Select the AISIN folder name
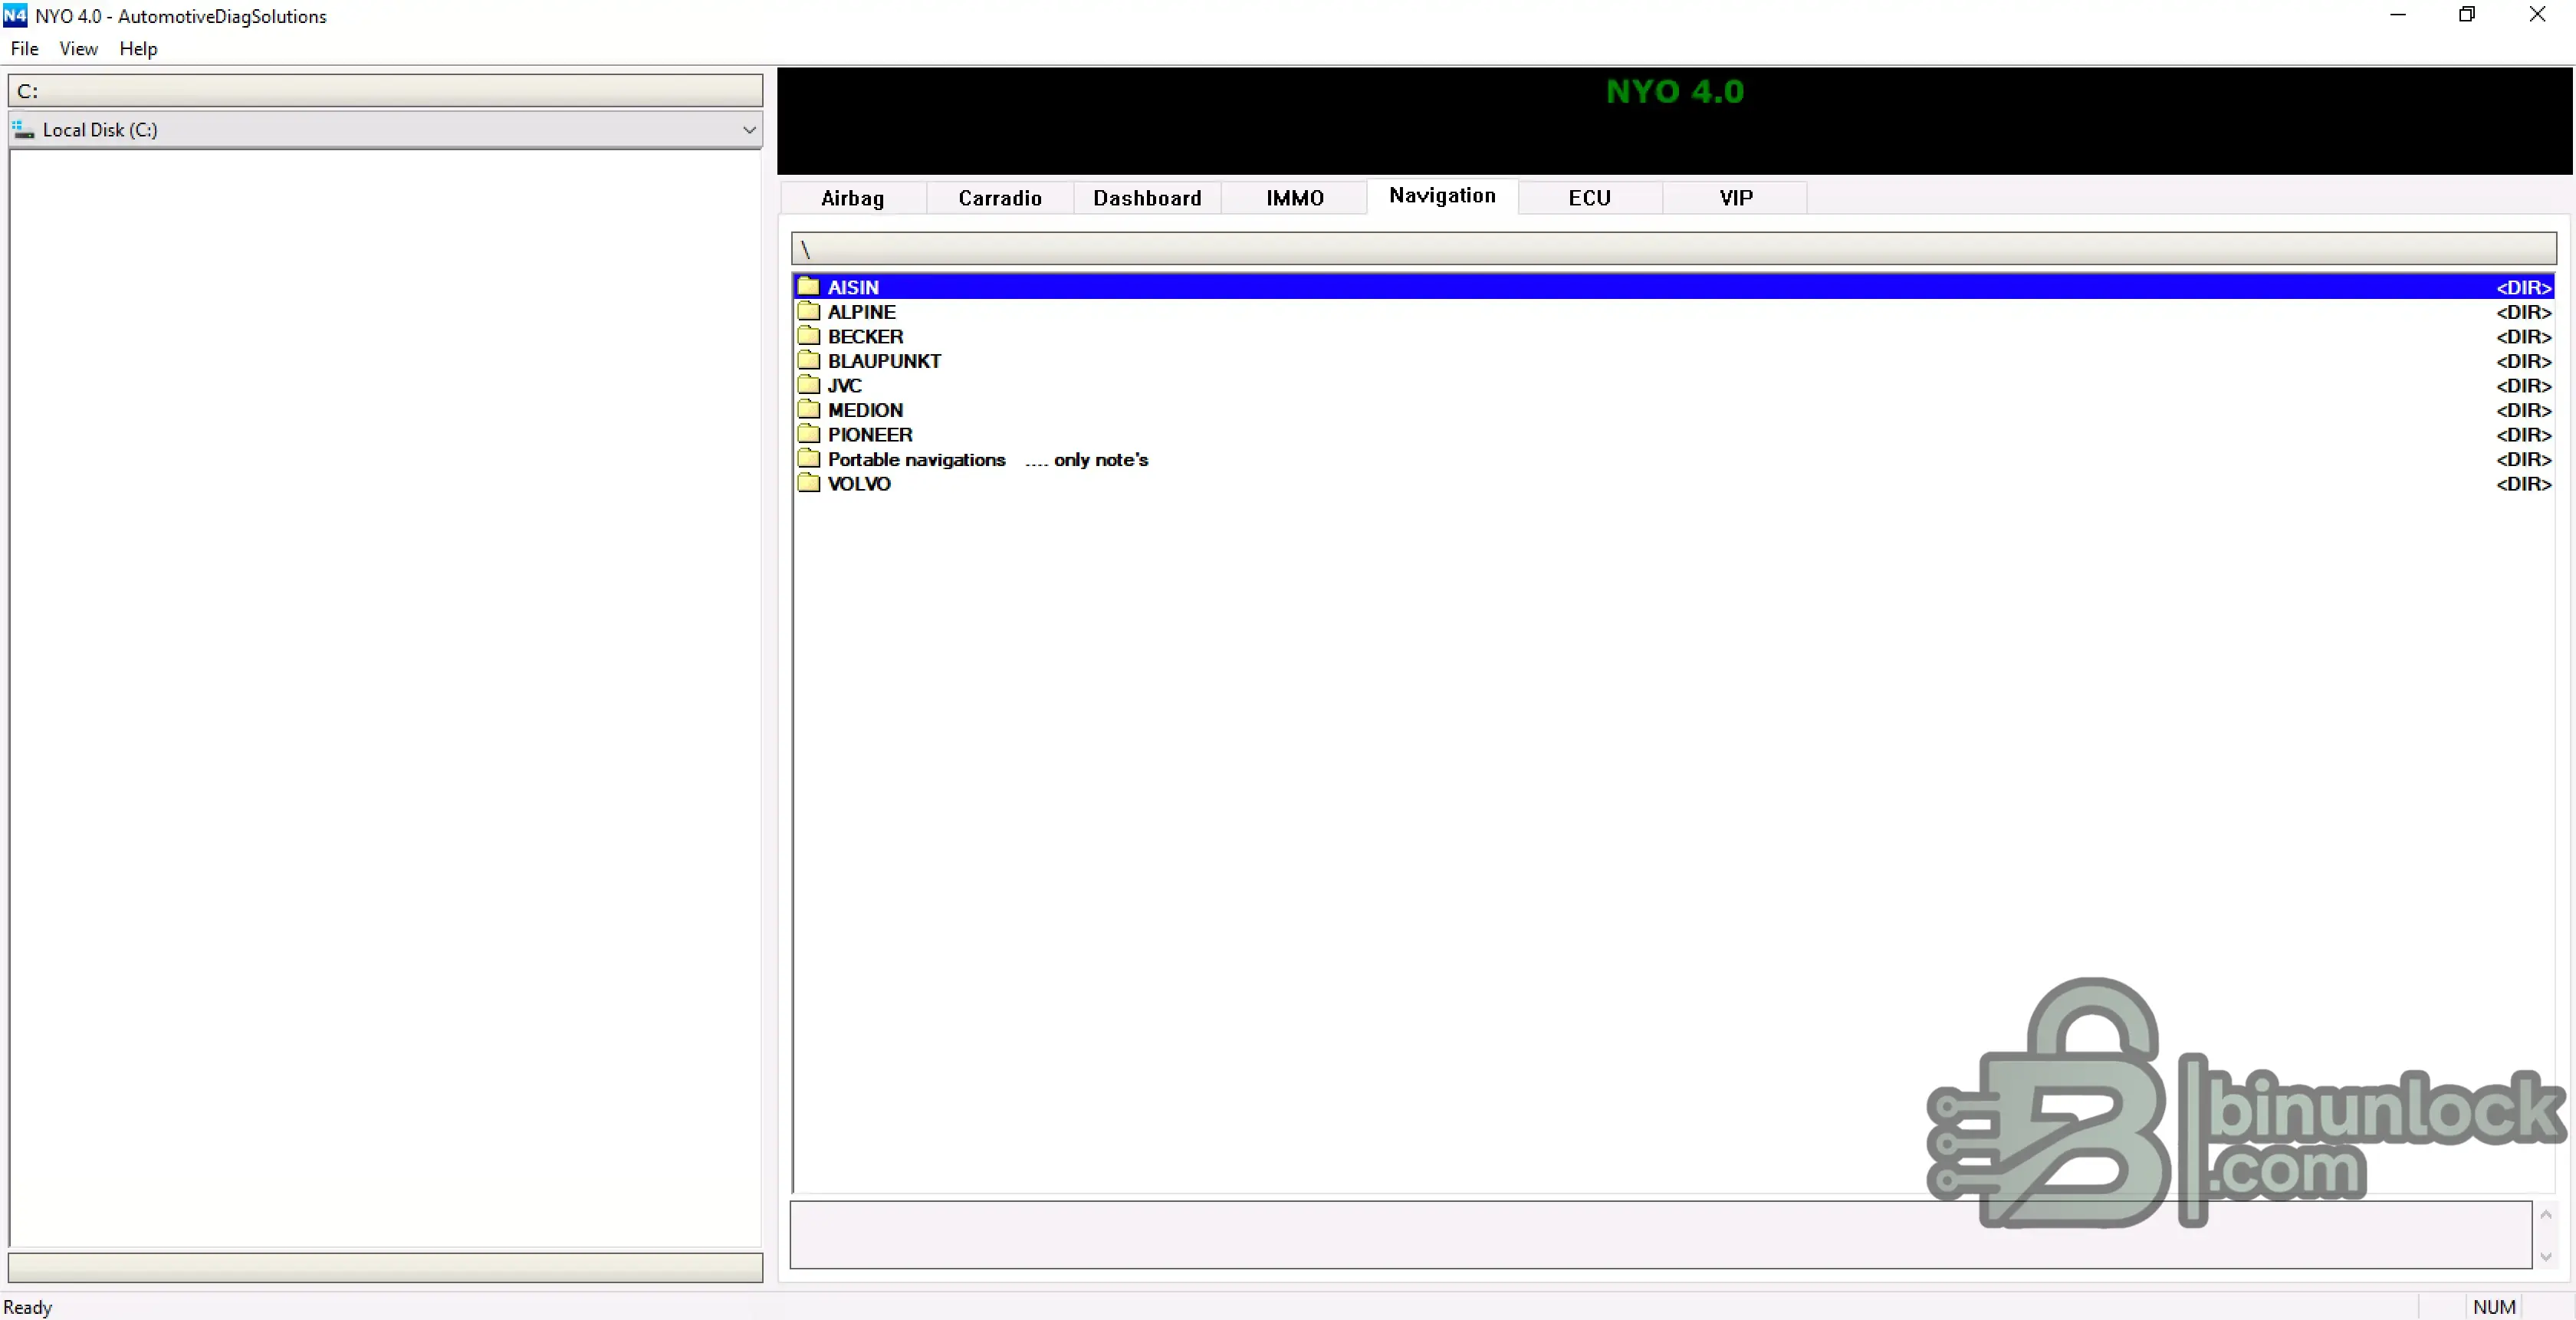2576x1320 pixels. tap(853, 287)
